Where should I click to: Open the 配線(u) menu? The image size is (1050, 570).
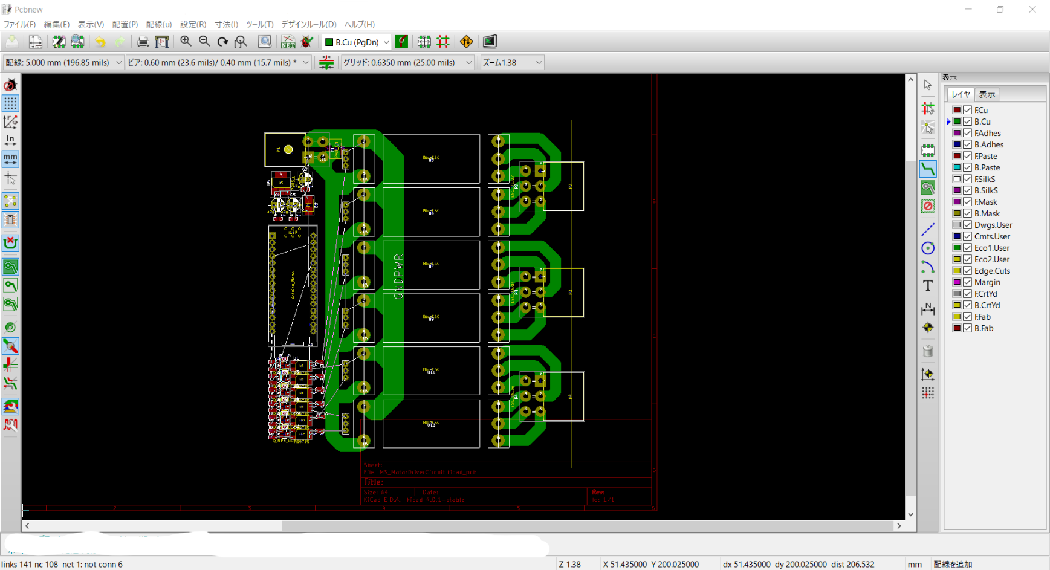click(x=159, y=24)
